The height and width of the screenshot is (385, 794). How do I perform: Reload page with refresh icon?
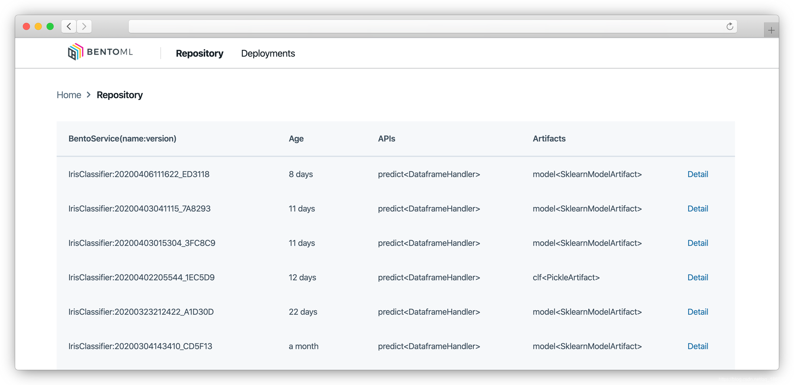[x=729, y=26]
